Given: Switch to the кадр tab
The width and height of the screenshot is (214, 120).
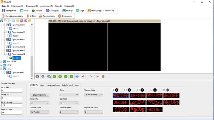Looking at the screenshot, I should click(x=77, y=85).
